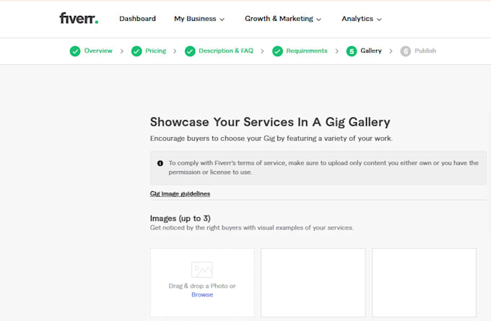
Task: Open the Growth & Marketing dropdown
Action: pyautogui.click(x=283, y=19)
